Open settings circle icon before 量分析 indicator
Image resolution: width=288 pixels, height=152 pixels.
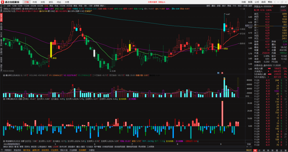(4, 75)
